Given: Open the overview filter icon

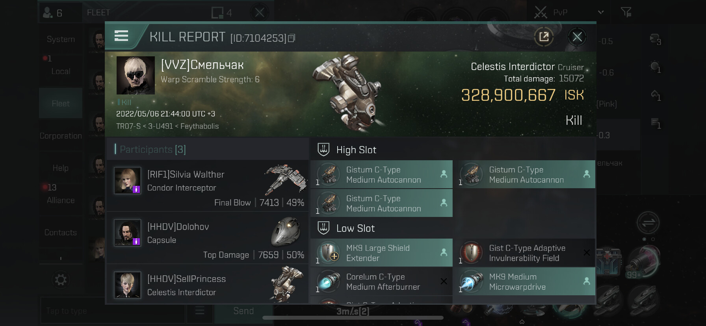Looking at the screenshot, I should [626, 12].
